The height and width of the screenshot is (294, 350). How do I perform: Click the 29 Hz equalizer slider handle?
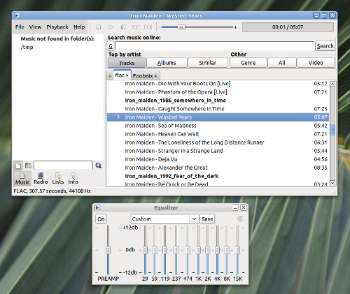pos(145,250)
